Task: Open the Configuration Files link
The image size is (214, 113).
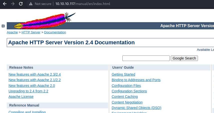Action: 126,86
